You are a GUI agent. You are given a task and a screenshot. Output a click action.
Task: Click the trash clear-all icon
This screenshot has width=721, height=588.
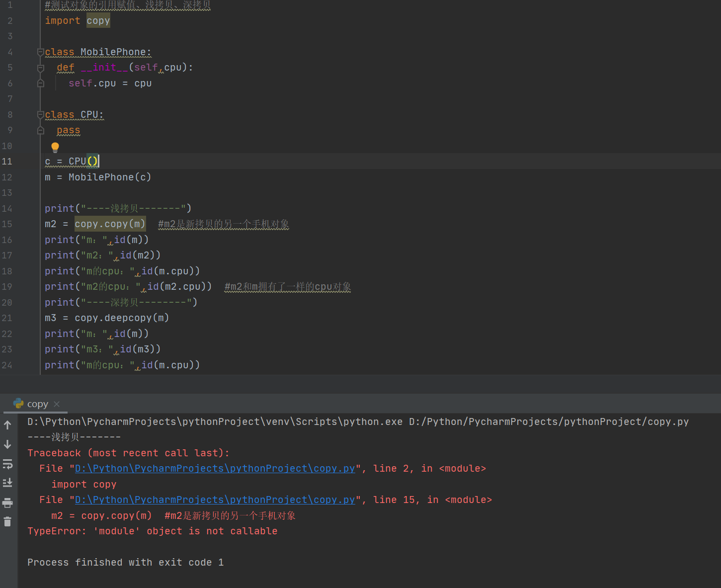[x=7, y=521]
